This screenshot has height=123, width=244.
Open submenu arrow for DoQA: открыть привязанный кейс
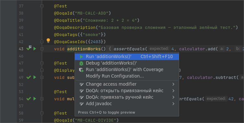pos(173,91)
